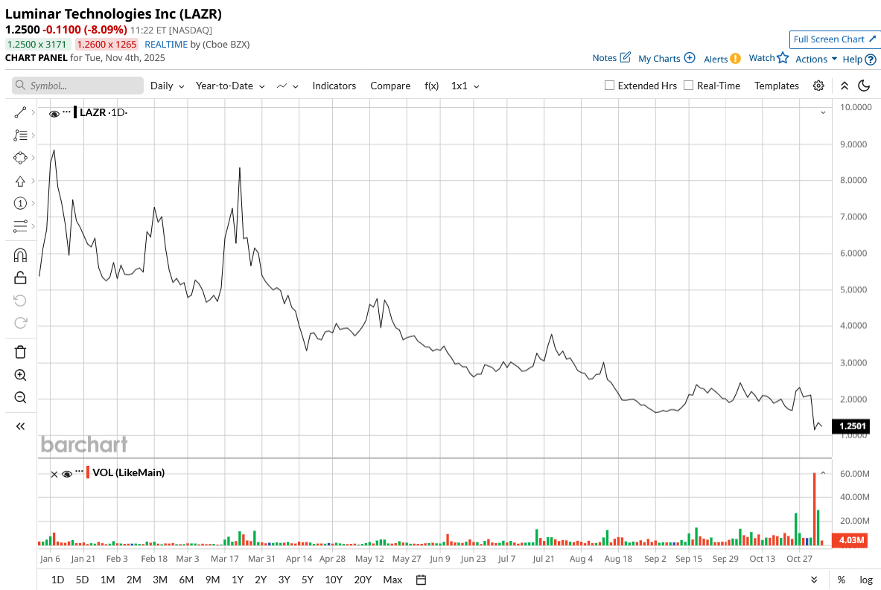881x590 pixels.
Task: Expand the Actions dropdown
Action: (x=816, y=59)
